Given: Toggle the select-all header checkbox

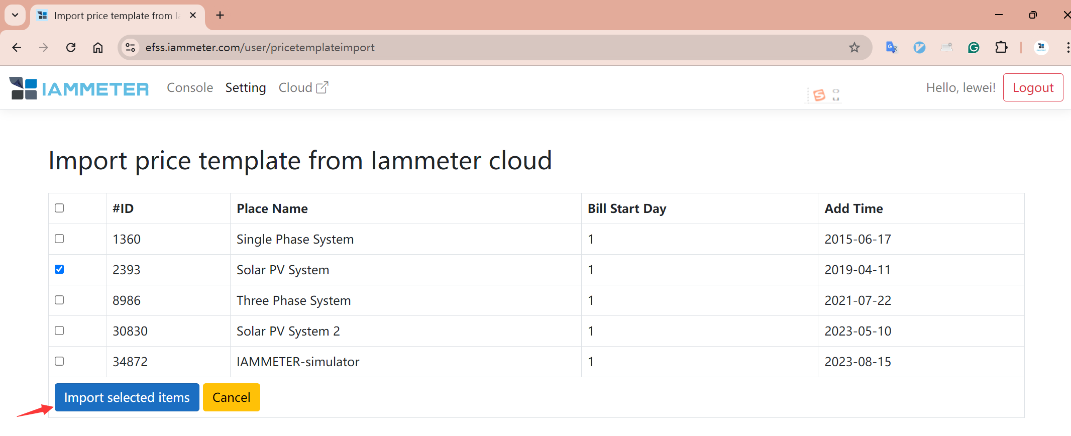Looking at the screenshot, I should pyautogui.click(x=59, y=208).
